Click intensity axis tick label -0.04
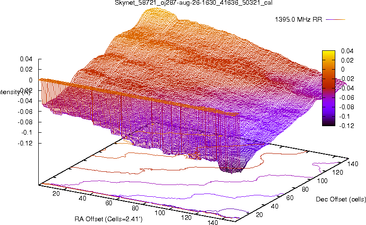 pyautogui.click(x=25, y=101)
